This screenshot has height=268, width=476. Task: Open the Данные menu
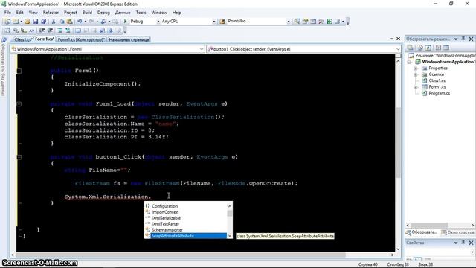[123, 13]
